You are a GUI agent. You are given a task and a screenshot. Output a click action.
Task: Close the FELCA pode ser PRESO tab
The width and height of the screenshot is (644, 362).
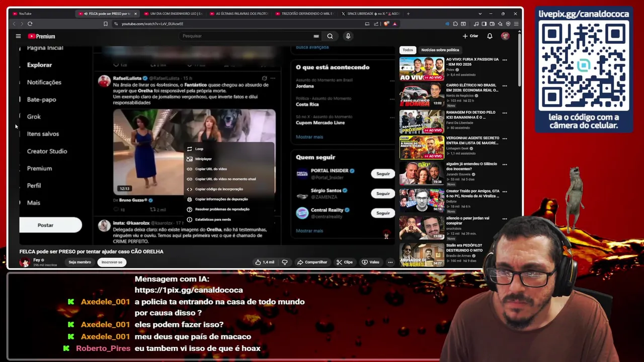(x=135, y=14)
